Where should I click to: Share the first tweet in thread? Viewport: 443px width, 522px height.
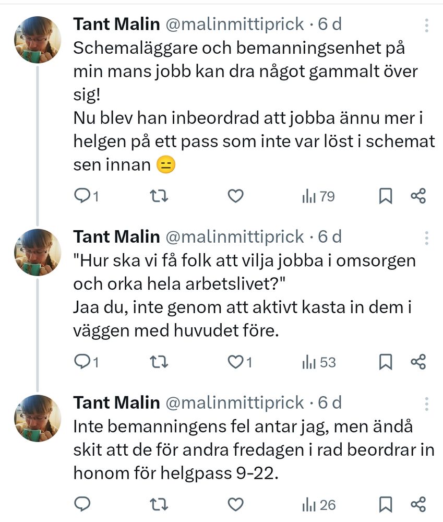tap(418, 196)
